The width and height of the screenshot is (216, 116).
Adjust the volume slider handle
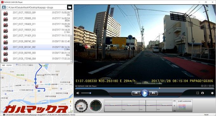pos(90,93)
